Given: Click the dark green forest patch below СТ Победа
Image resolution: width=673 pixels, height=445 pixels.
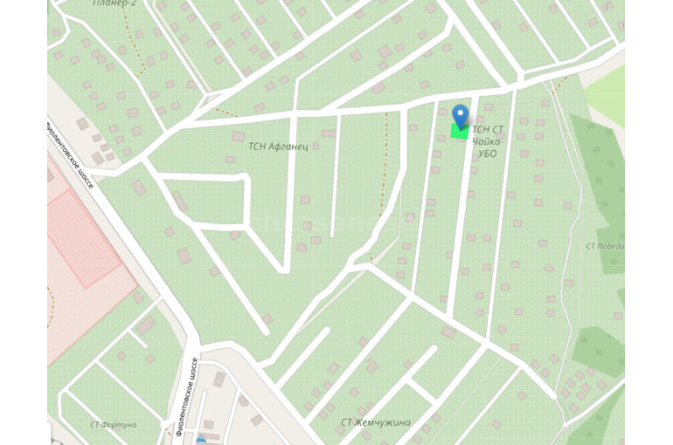Looking at the screenshot, I should [597, 352].
